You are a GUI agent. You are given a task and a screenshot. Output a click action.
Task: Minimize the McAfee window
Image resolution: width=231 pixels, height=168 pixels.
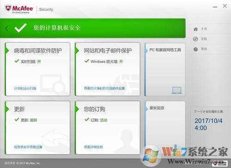(215, 7)
